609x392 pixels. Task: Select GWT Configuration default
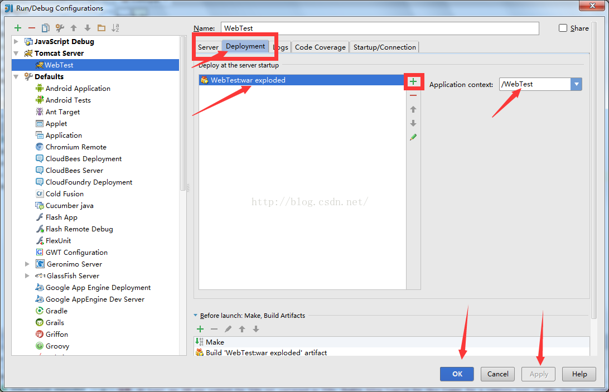coord(71,252)
